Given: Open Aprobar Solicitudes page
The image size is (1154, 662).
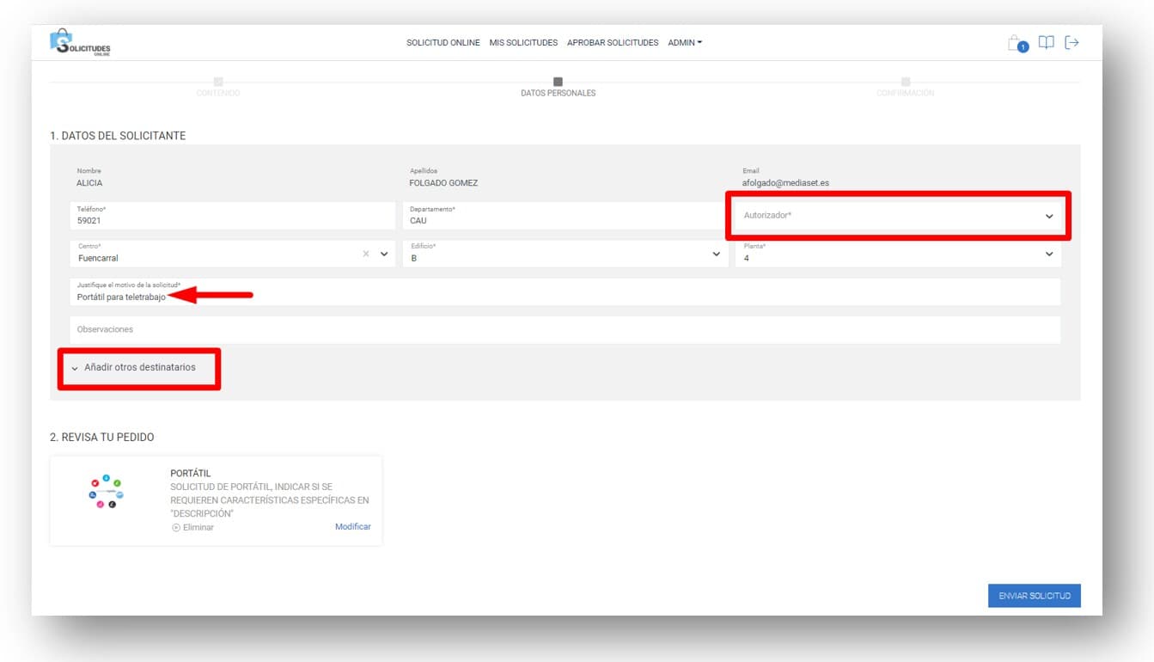Looking at the screenshot, I should pyautogui.click(x=613, y=43).
